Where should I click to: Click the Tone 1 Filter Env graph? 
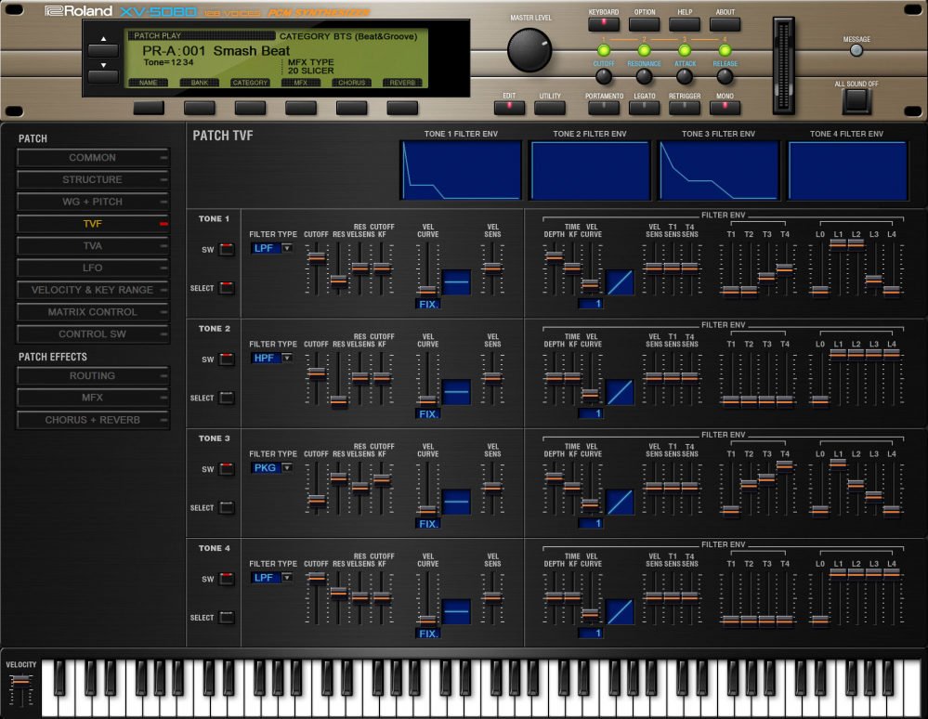tap(461, 170)
